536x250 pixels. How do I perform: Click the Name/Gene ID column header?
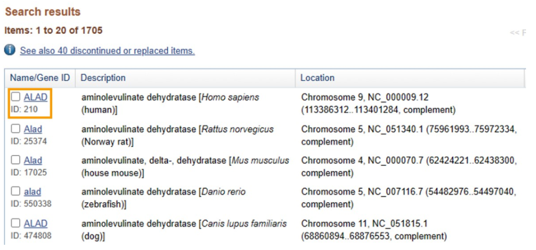pyautogui.click(x=40, y=78)
